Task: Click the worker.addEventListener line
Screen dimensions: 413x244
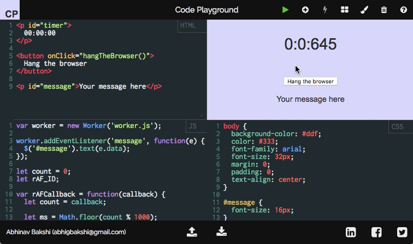Action: point(110,141)
